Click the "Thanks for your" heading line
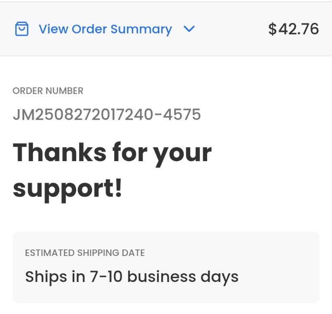The height and width of the screenshot is (314, 332). click(112, 152)
